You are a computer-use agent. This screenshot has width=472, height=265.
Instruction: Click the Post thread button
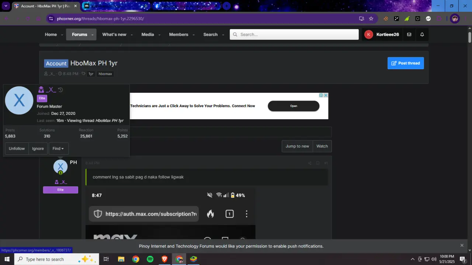point(406,63)
